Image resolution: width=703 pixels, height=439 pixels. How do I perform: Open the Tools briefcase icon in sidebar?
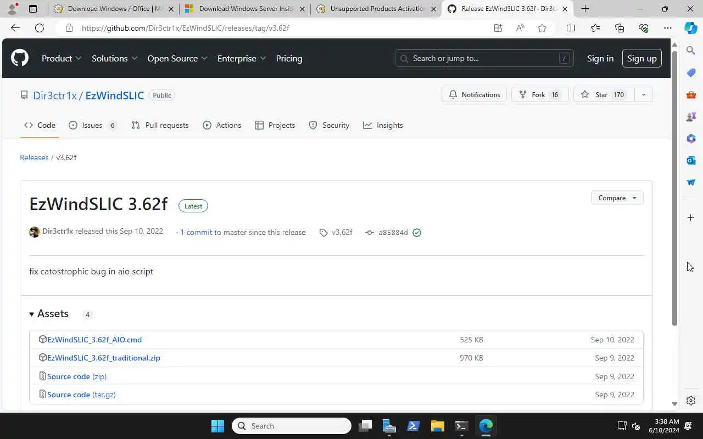coord(691,94)
